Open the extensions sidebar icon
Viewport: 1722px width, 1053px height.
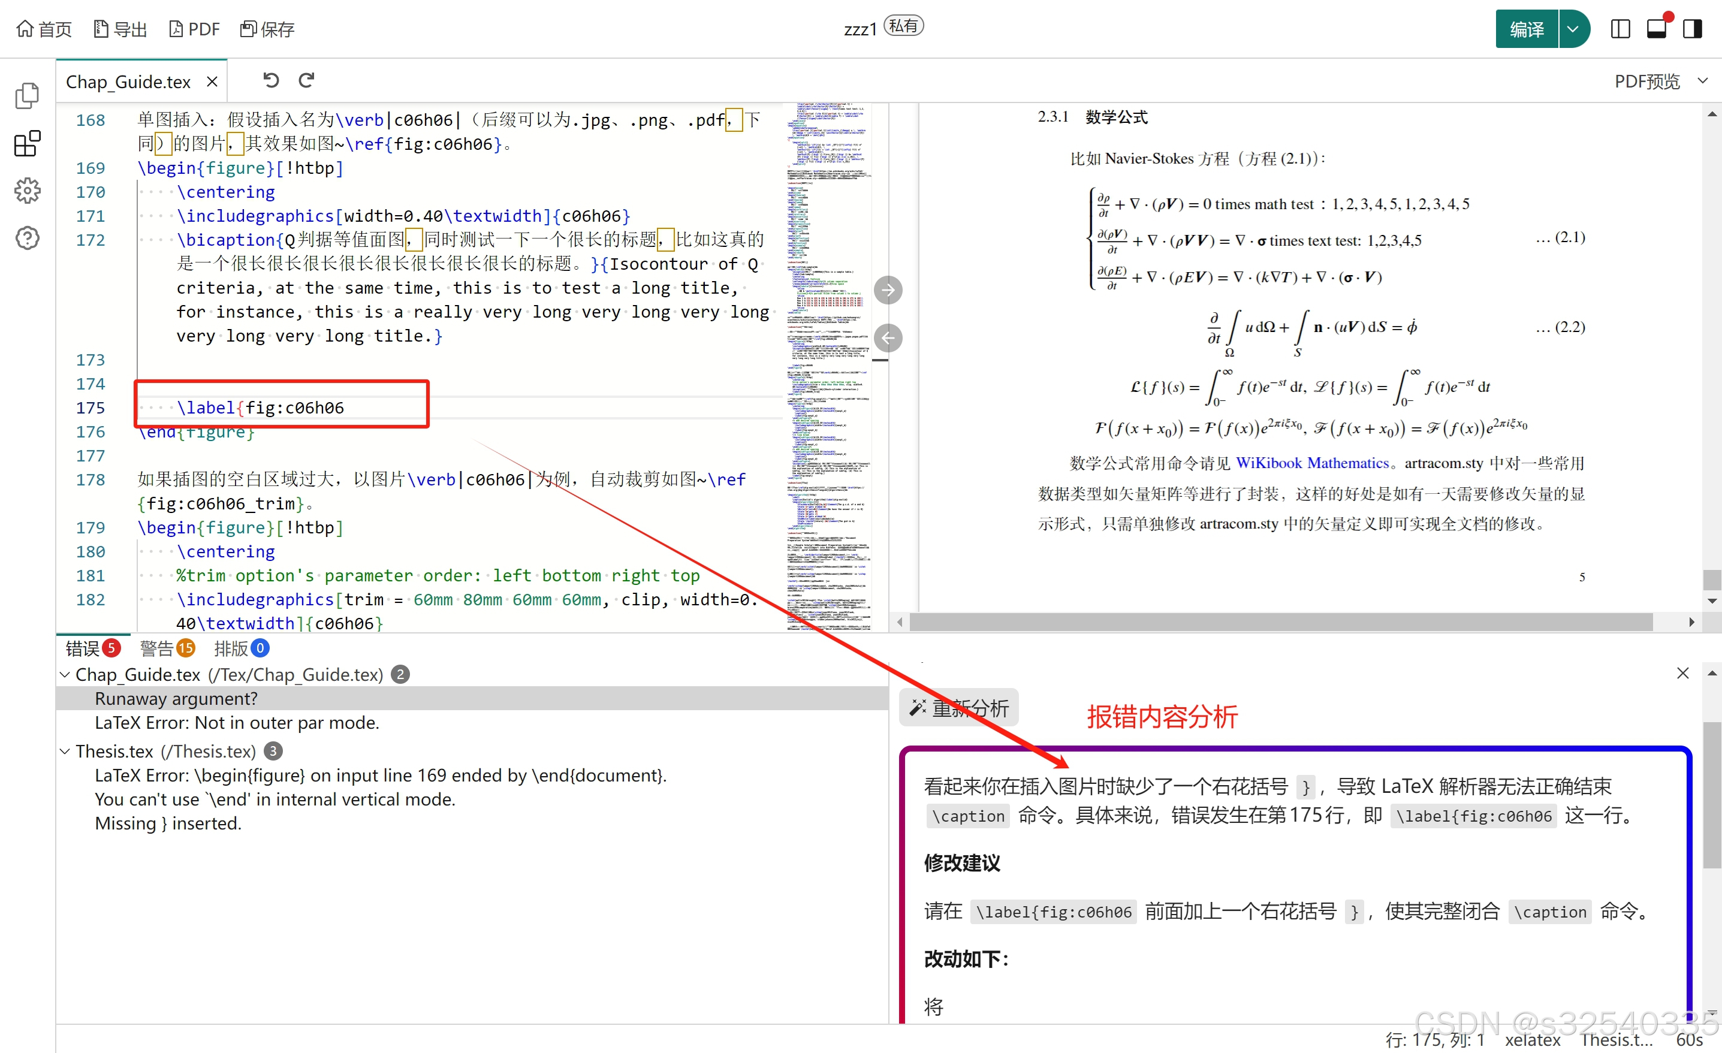tap(27, 143)
